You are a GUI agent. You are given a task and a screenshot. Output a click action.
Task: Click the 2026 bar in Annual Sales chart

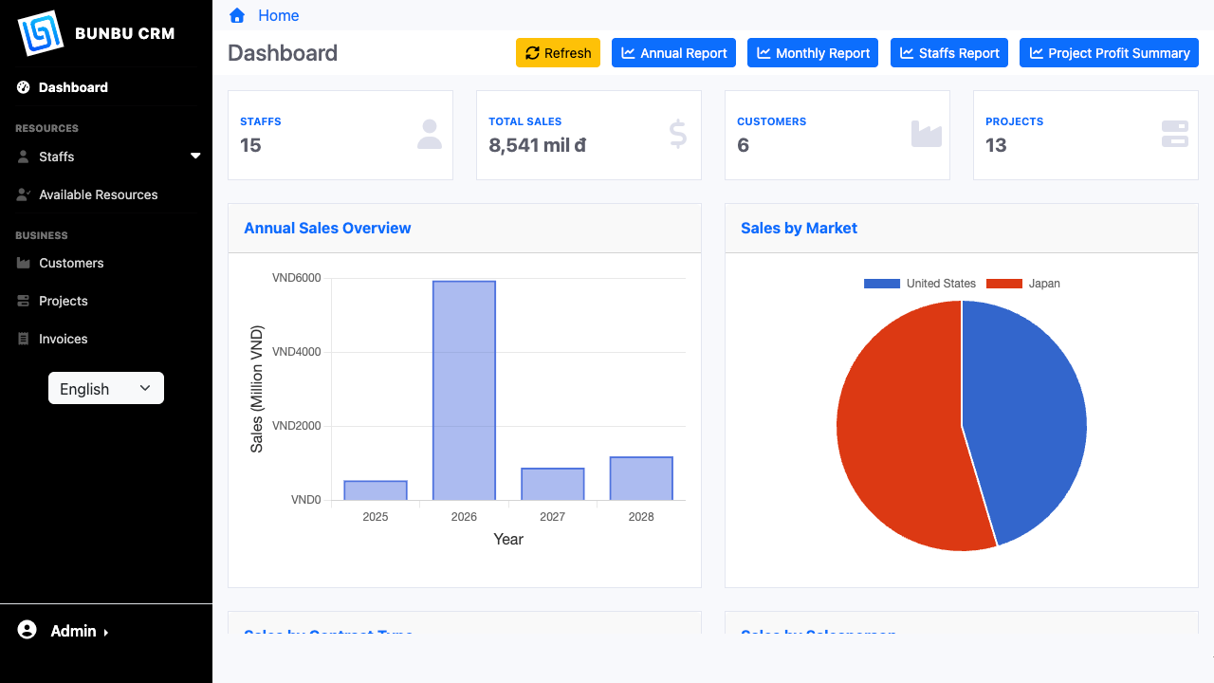(x=464, y=390)
